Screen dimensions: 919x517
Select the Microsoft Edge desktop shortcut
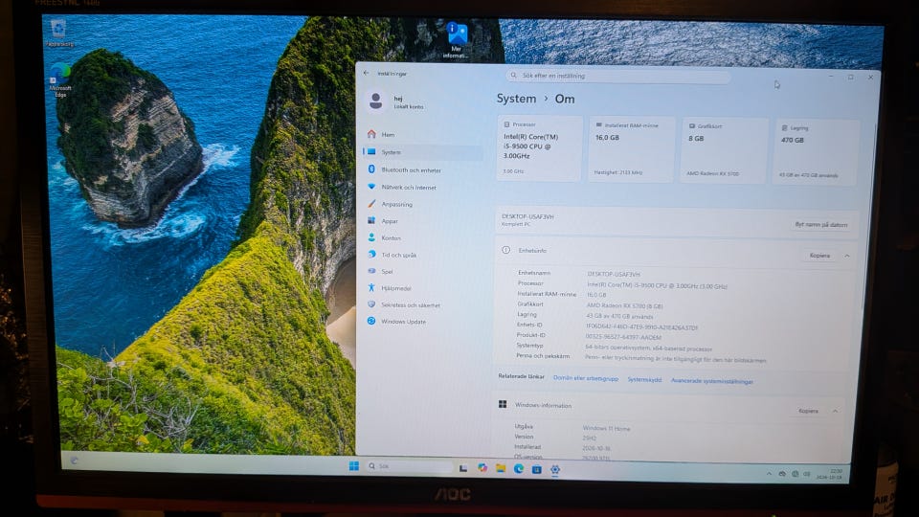click(59, 80)
